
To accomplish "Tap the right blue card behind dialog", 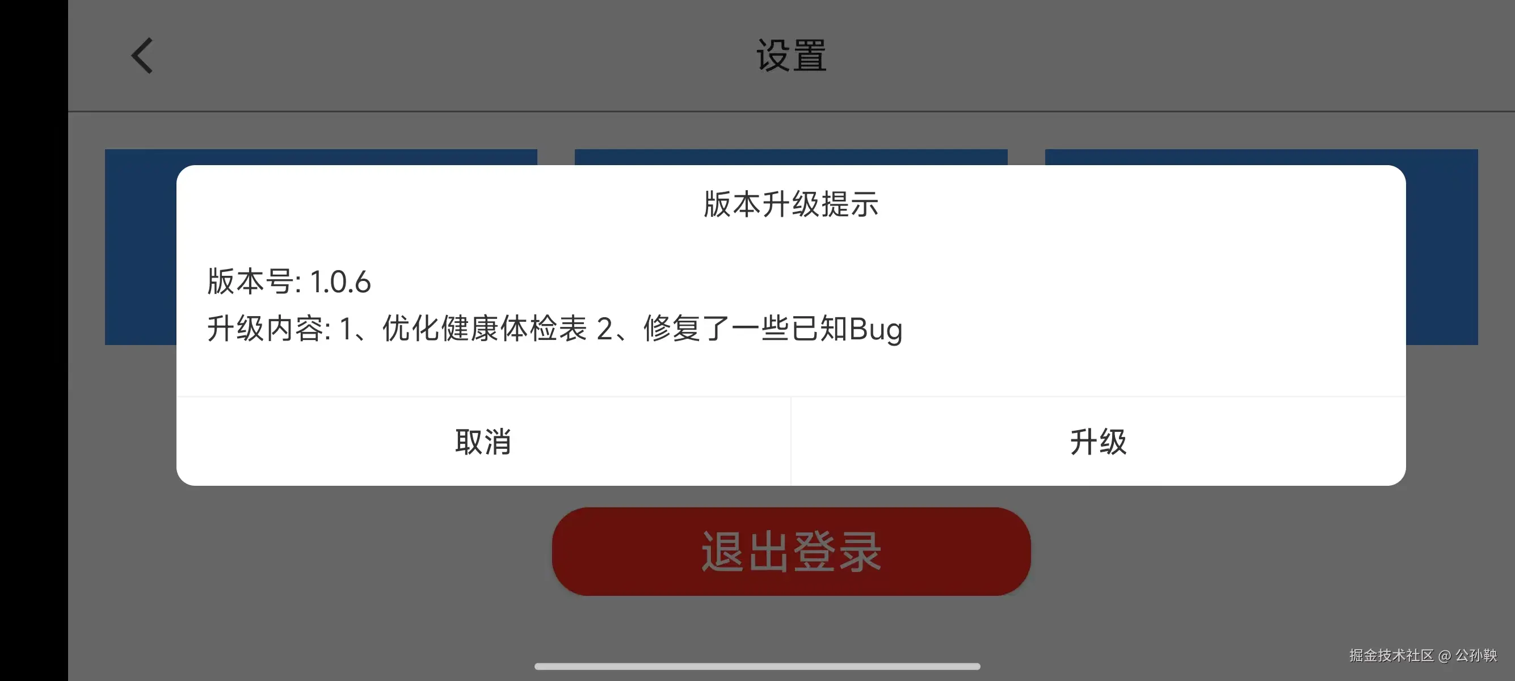I will (x=1442, y=247).
